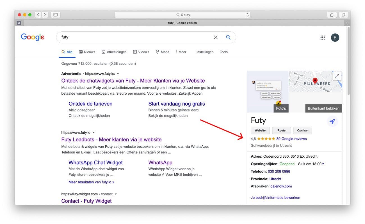Image resolution: width=365 pixels, height=224 pixels.
Task: Expand opening hours 'Sluit om 18:00'
Action: (312, 164)
